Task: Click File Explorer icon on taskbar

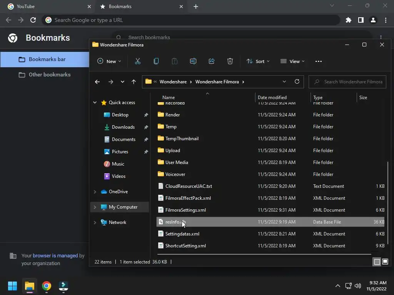Action: 29,286
